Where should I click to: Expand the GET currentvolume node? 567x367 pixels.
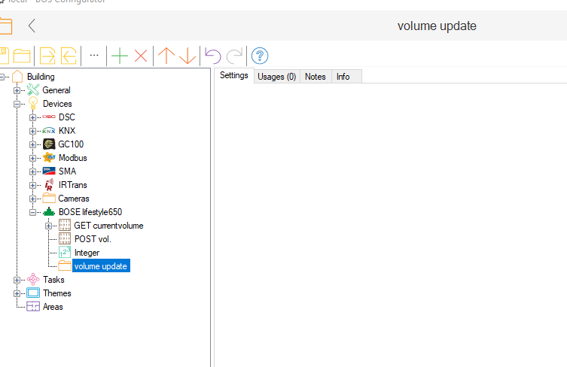[x=49, y=226]
